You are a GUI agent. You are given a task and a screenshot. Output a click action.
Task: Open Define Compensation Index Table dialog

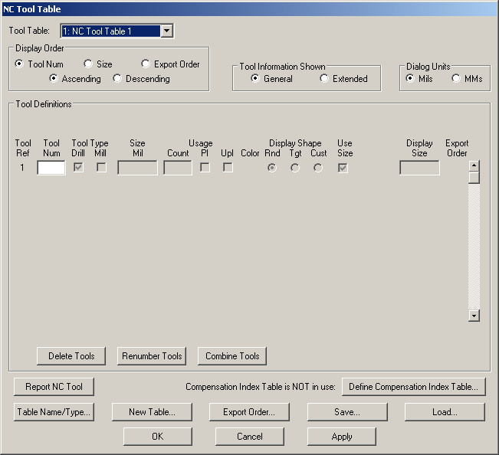tap(414, 387)
